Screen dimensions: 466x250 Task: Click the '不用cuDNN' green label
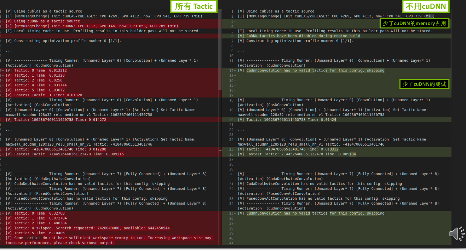[426, 6]
